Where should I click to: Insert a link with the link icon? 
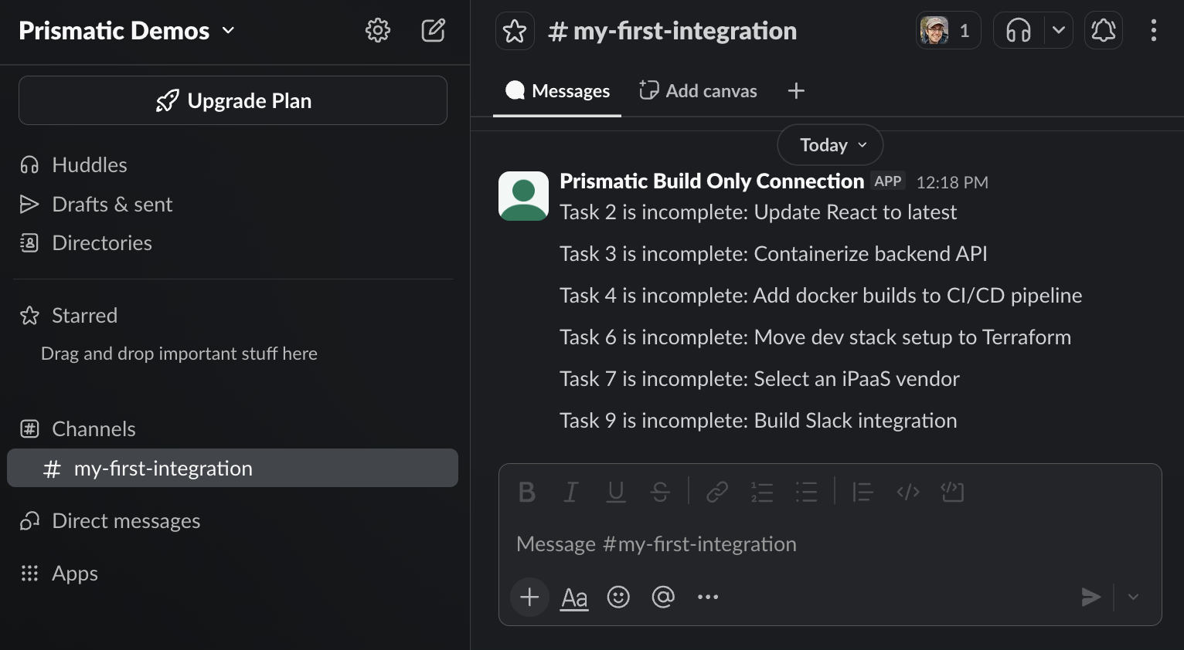click(x=717, y=492)
